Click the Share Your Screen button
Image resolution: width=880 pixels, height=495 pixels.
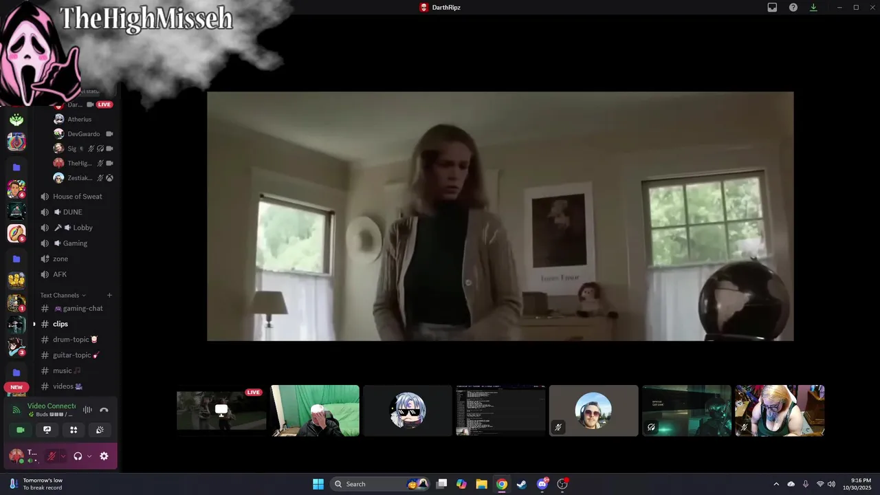(47, 430)
